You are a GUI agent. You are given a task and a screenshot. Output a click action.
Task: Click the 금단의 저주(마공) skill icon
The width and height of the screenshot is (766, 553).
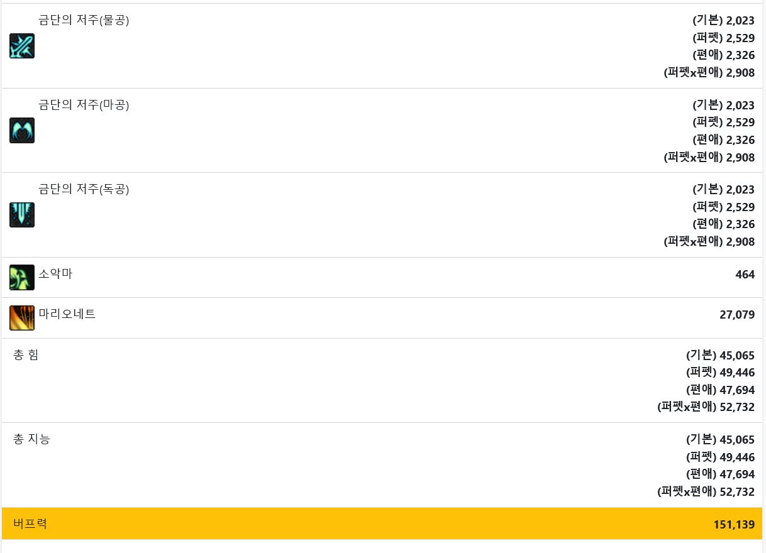click(x=22, y=131)
